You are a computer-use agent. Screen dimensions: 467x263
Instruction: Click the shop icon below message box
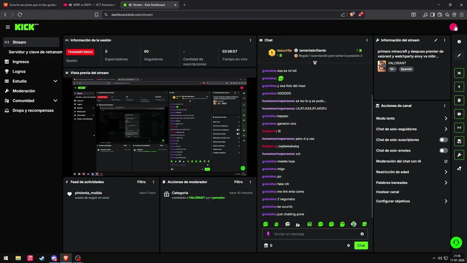tap(266, 245)
